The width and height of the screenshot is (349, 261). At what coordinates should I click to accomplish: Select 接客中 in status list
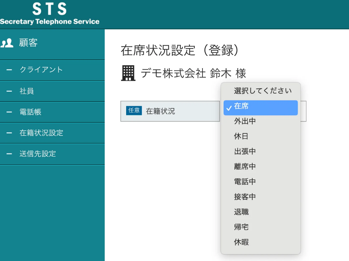pyautogui.click(x=245, y=197)
